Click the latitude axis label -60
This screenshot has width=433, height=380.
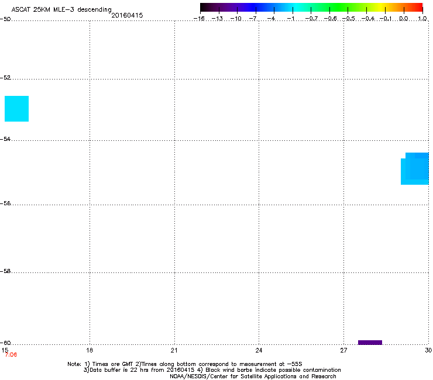pos(5,343)
